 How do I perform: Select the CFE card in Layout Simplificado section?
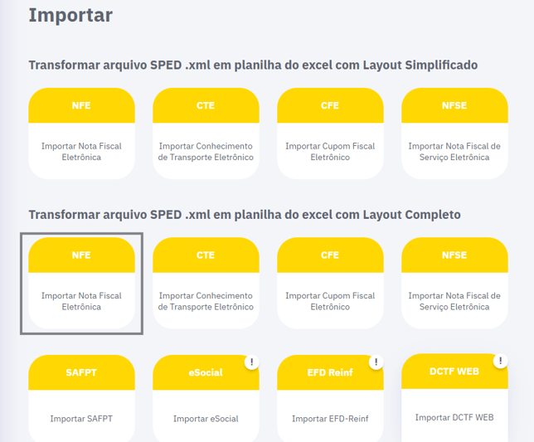pos(330,134)
